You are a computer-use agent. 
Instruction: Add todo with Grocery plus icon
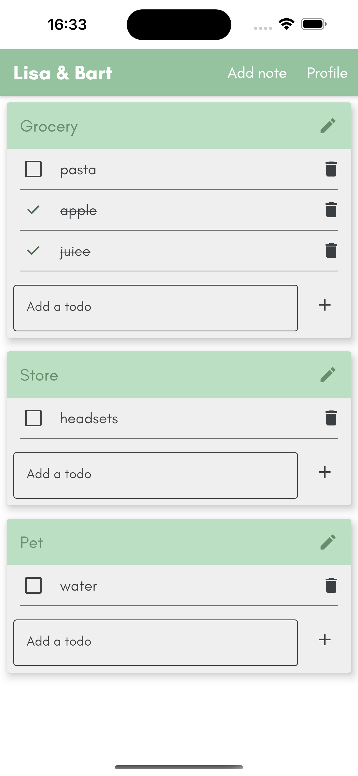tap(324, 304)
